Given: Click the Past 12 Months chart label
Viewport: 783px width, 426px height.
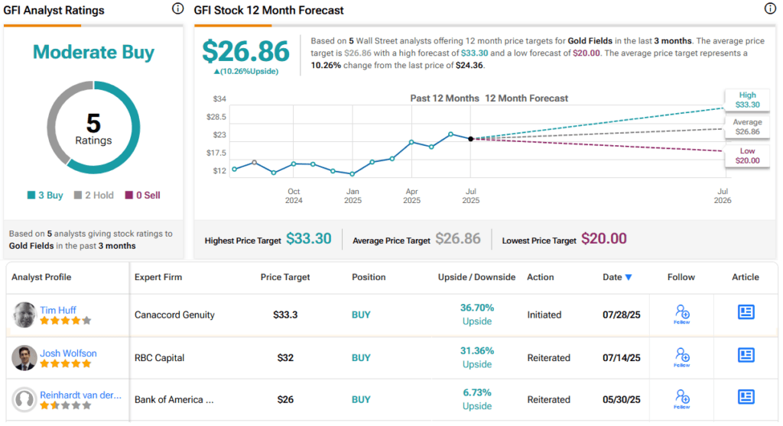Looking at the screenshot, I should tap(444, 98).
